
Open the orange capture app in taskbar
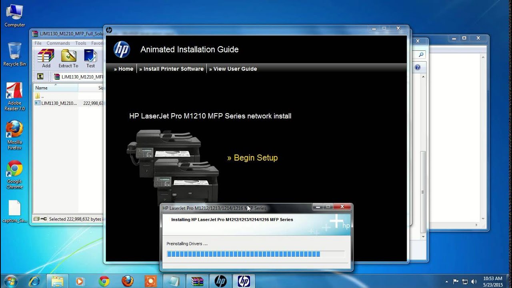[151, 281]
